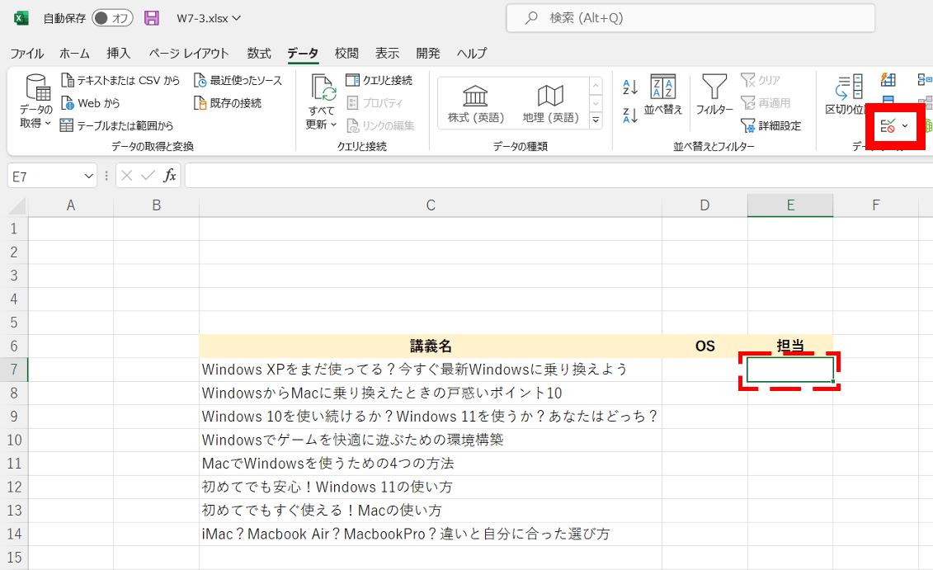
Task: Expand the data types gallery list
Action: tap(596, 120)
